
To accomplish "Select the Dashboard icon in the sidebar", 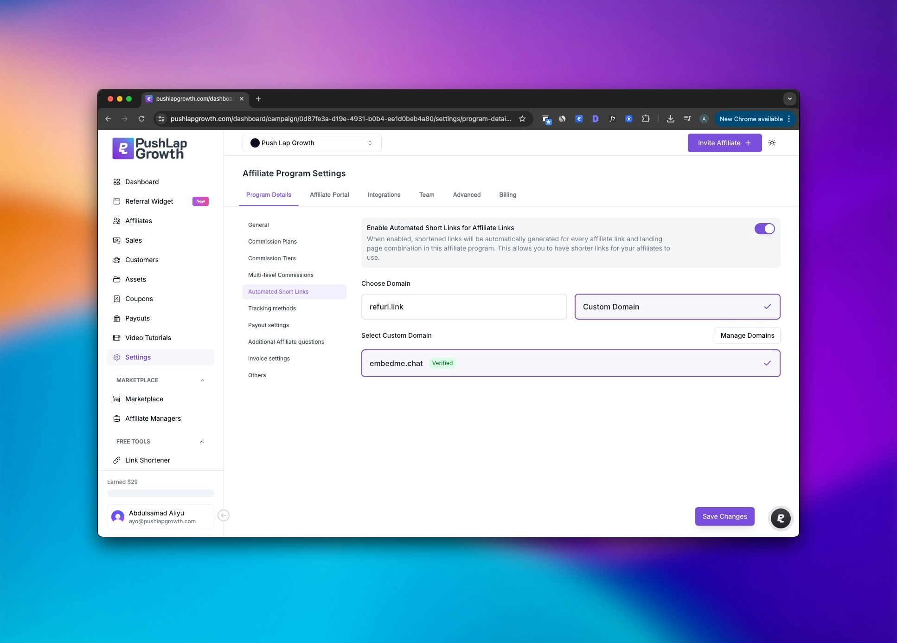I will pos(117,182).
